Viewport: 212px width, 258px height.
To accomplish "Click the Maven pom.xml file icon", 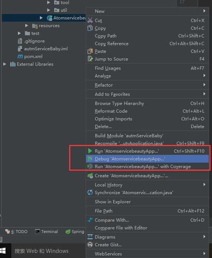I will [x=20, y=57].
